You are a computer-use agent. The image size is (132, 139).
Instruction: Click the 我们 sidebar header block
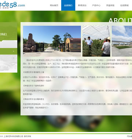point(8,31)
